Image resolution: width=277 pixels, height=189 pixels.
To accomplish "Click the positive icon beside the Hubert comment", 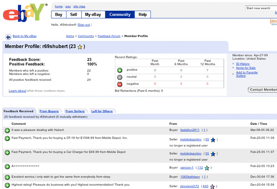I will [x=7, y=130].
